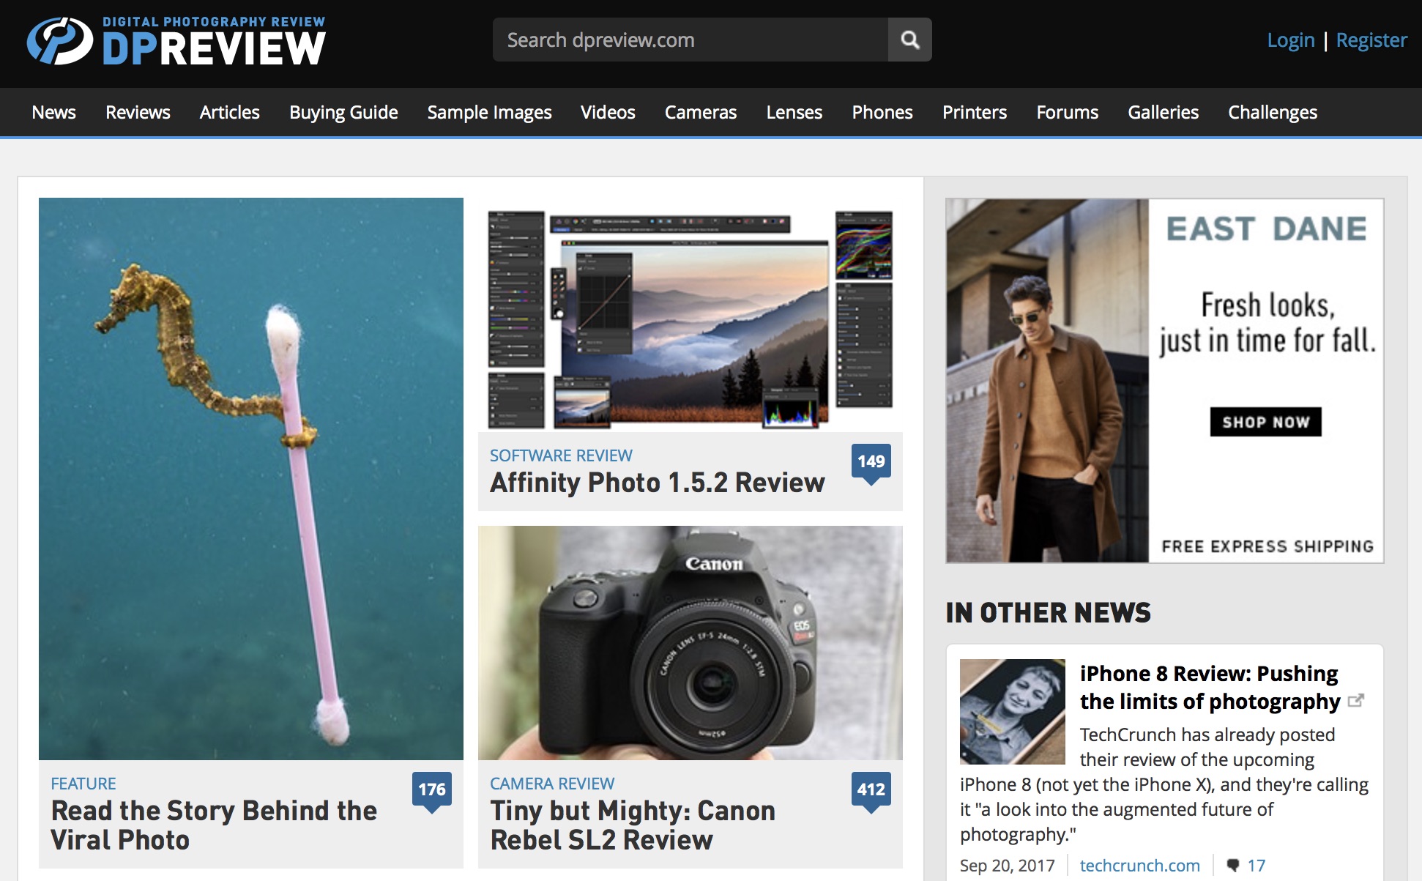Open the seahorse with cotton swab photo
Viewport: 1422px width, 881px height.
pos(250,478)
